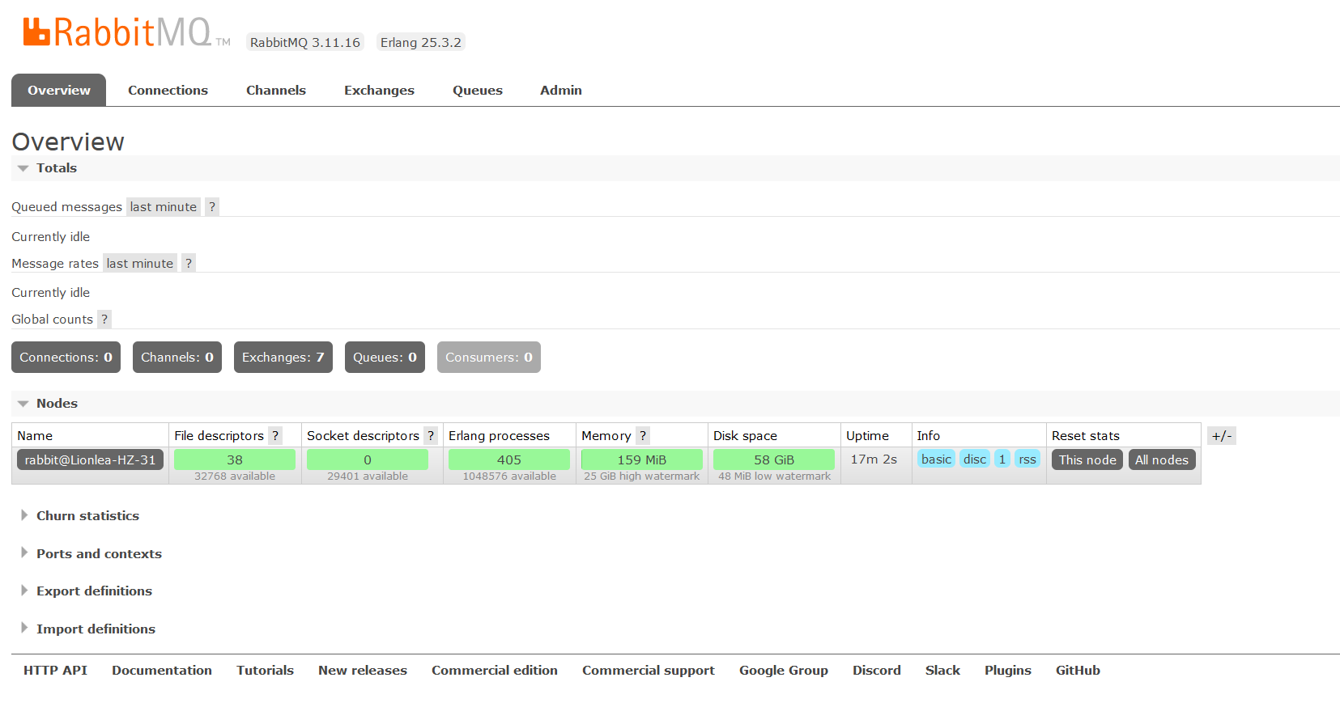1340x703 pixels.
Task: Change Message rates last minute range
Action: click(140, 264)
